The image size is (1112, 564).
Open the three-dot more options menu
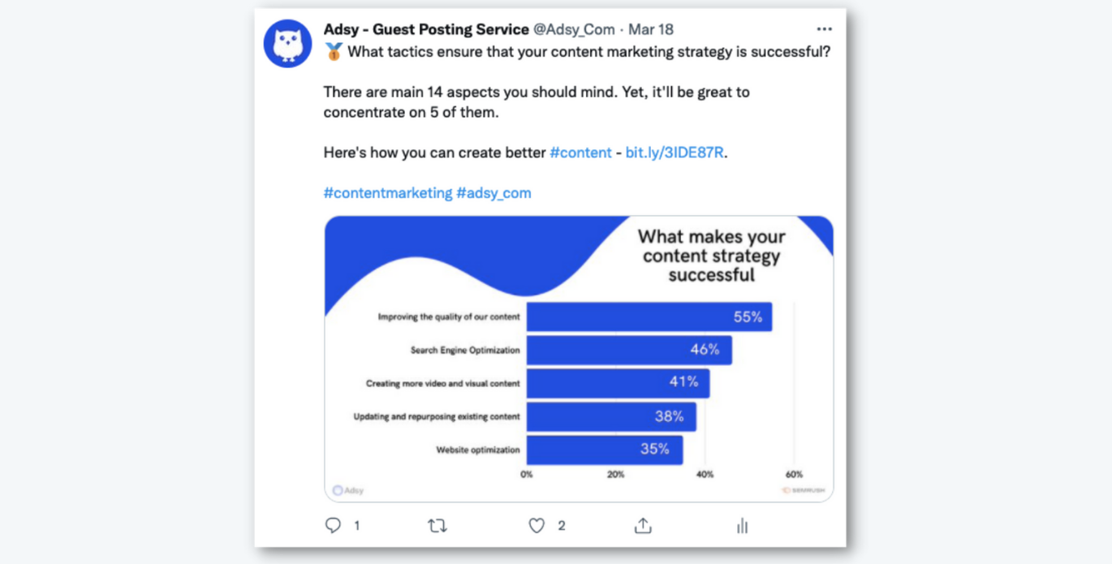coord(824,29)
